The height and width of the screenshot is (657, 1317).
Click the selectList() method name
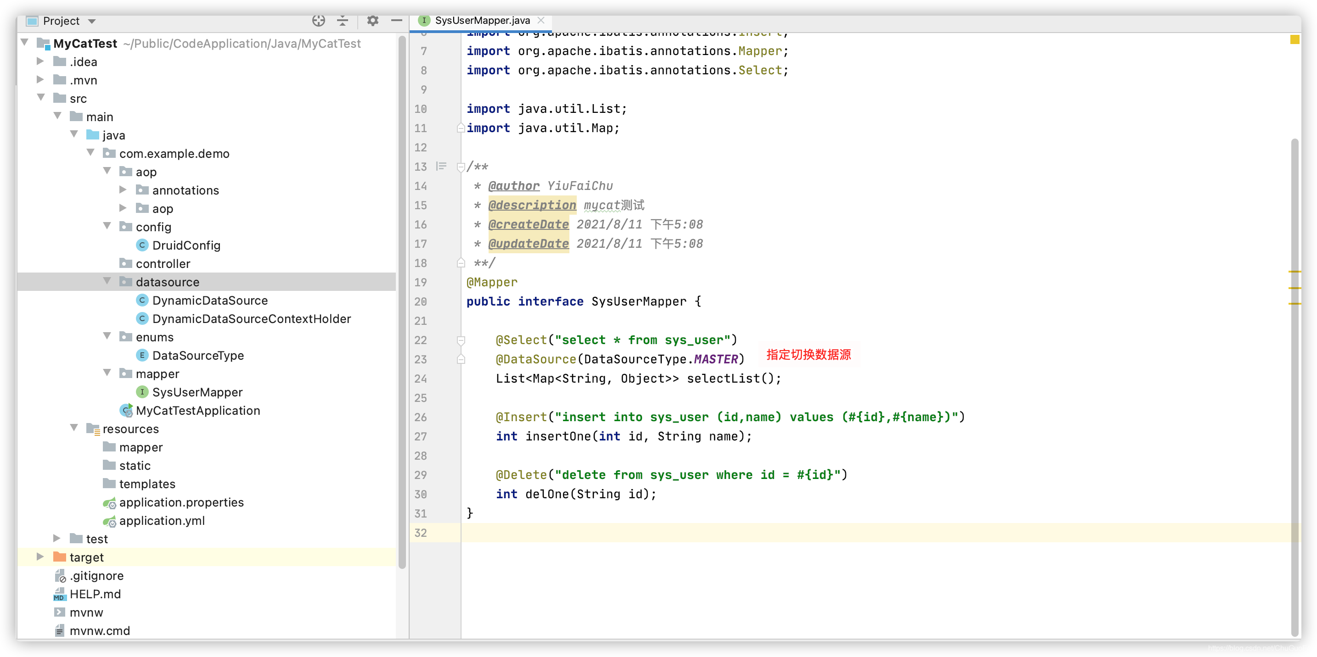(x=723, y=379)
